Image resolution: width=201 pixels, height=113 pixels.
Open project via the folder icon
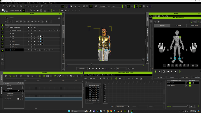7,6
